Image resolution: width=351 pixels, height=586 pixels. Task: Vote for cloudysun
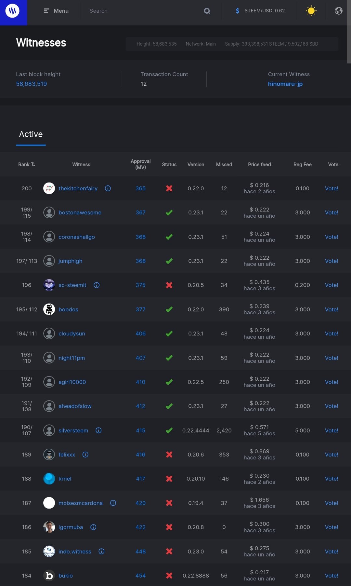331,334
